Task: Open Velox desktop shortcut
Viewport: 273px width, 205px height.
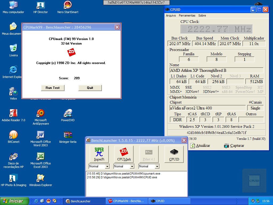Action: click(x=13, y=94)
